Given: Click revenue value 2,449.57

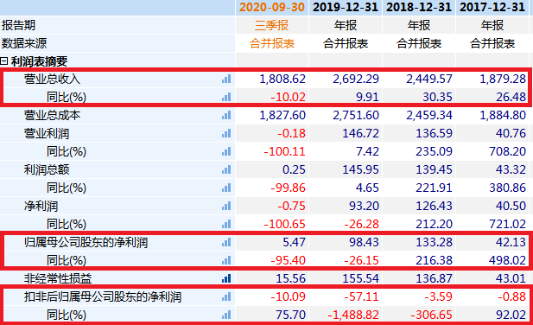Looking at the screenshot, I should click(x=429, y=79).
